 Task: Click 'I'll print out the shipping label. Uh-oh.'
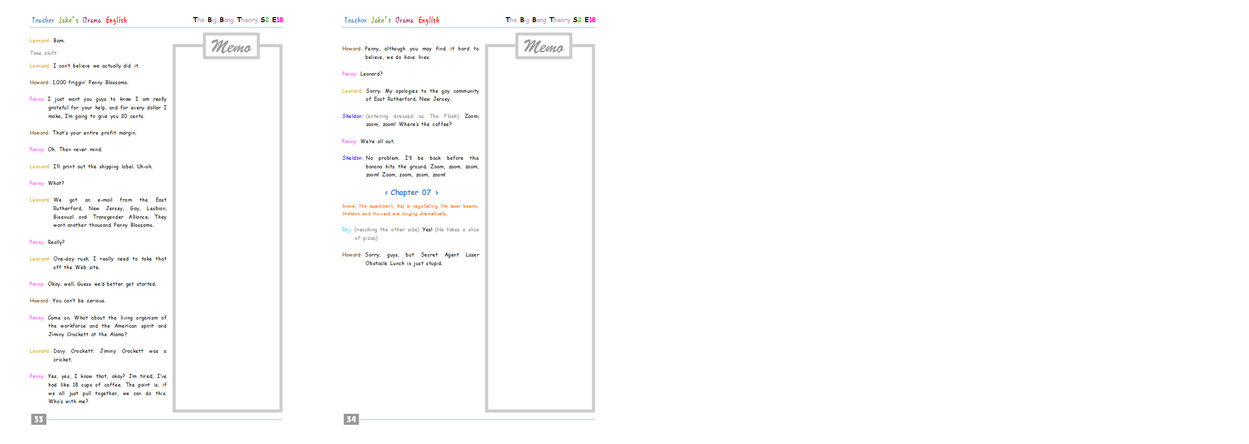coord(103,167)
